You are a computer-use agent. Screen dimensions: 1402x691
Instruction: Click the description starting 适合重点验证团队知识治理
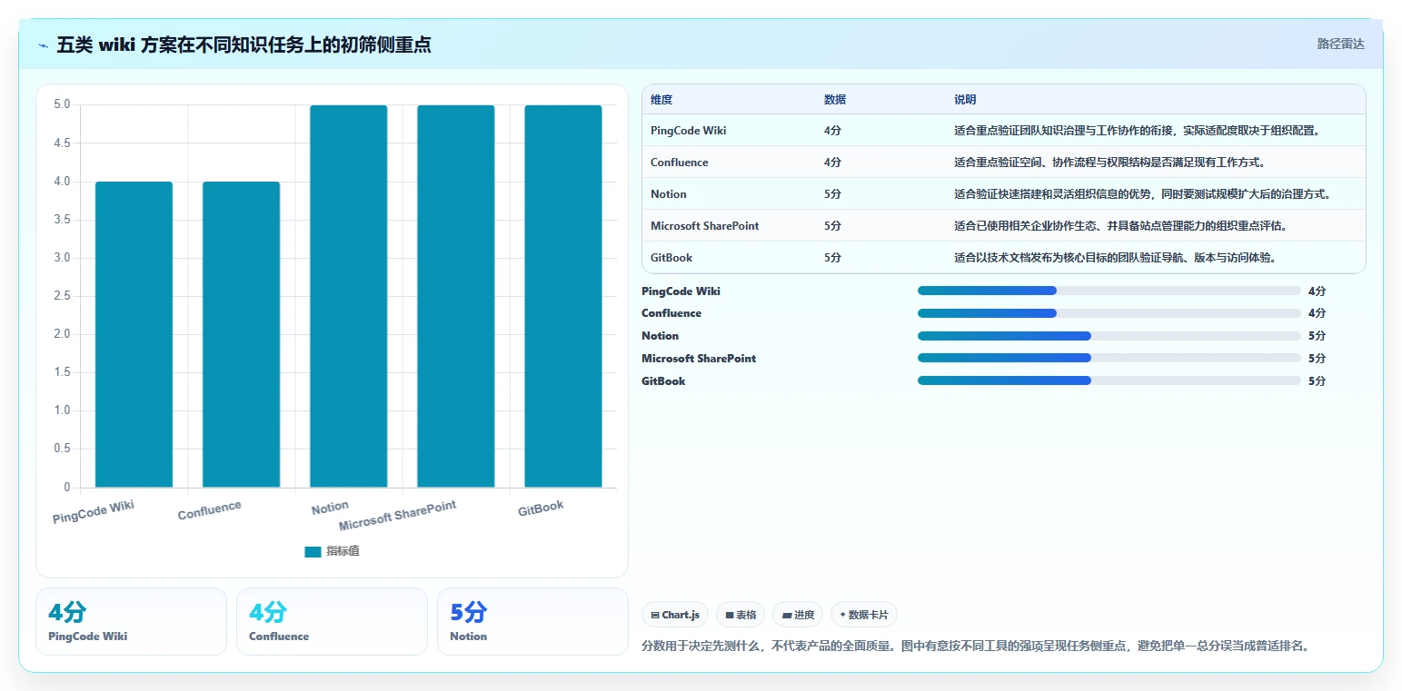point(1137,131)
